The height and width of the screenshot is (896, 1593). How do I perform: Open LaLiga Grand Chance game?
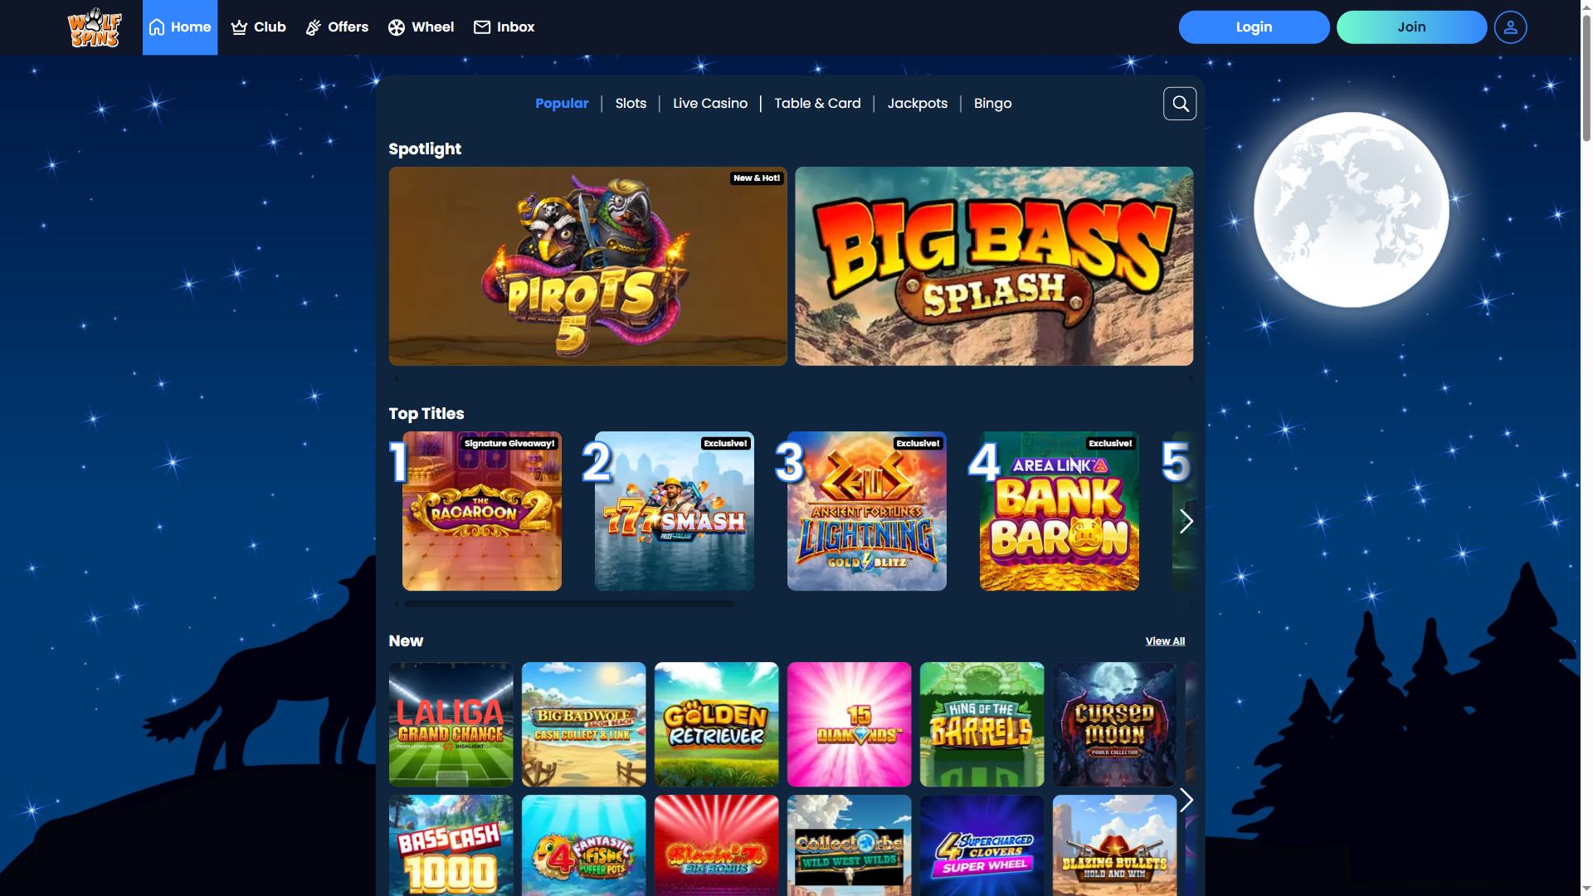click(451, 724)
